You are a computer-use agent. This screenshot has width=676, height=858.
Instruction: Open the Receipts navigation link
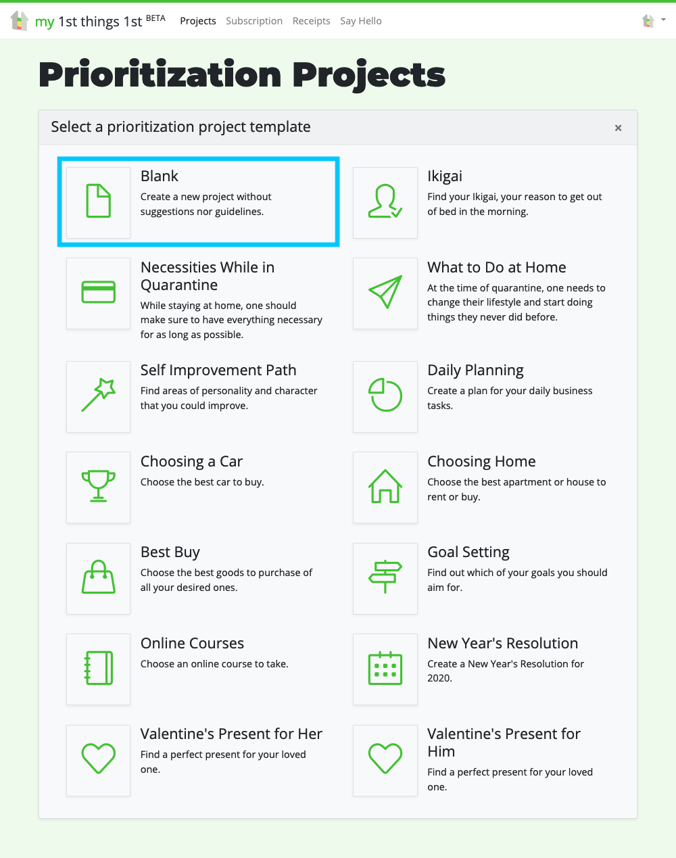312,21
